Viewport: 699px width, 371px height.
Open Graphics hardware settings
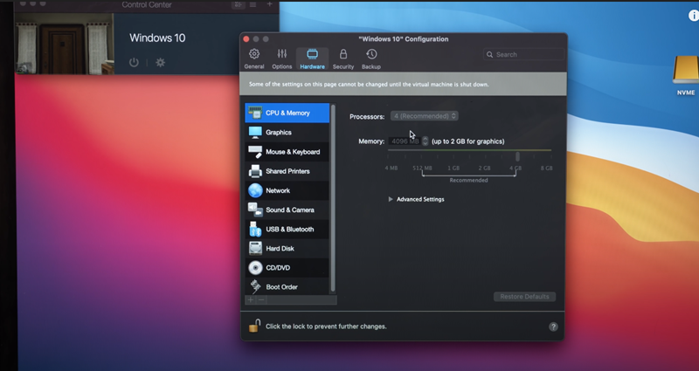[x=287, y=133]
